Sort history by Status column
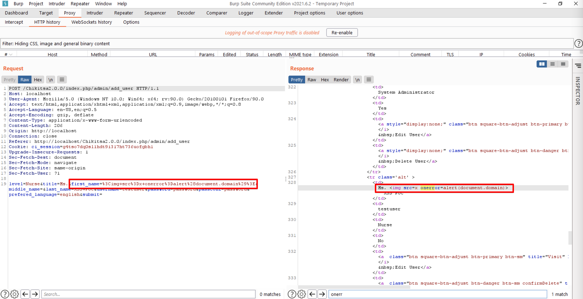The height and width of the screenshot is (299, 583). click(x=252, y=54)
